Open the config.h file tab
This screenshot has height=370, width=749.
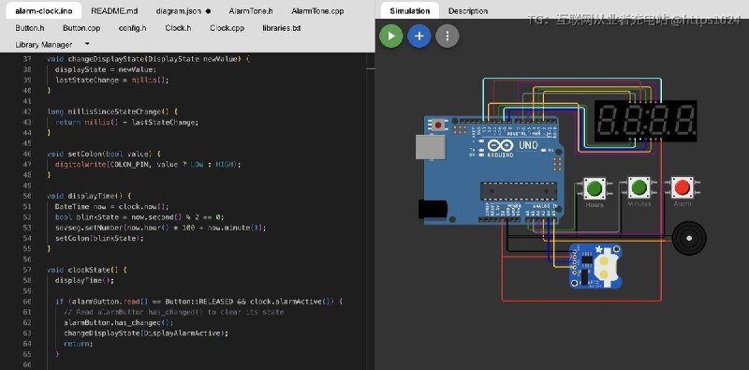132,28
